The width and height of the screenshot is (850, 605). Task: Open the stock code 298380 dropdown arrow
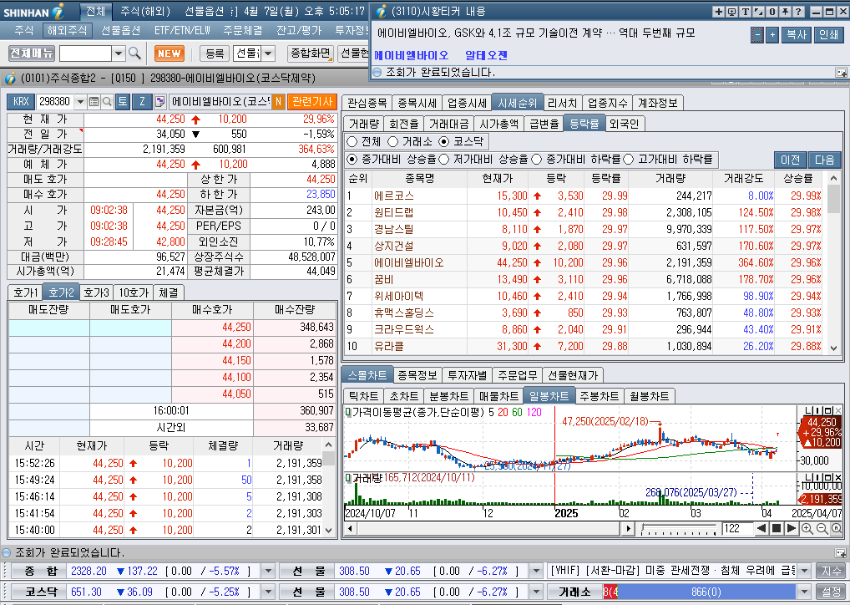[80, 101]
